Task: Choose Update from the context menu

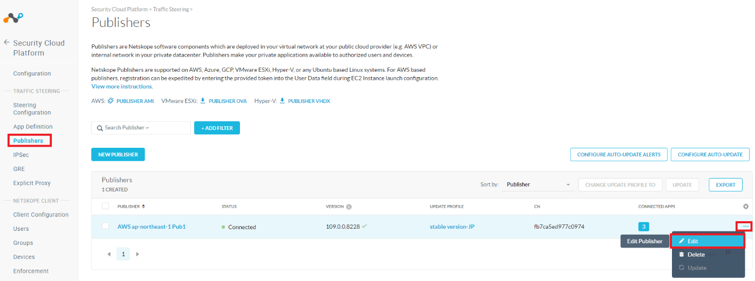Action: [x=708, y=268]
